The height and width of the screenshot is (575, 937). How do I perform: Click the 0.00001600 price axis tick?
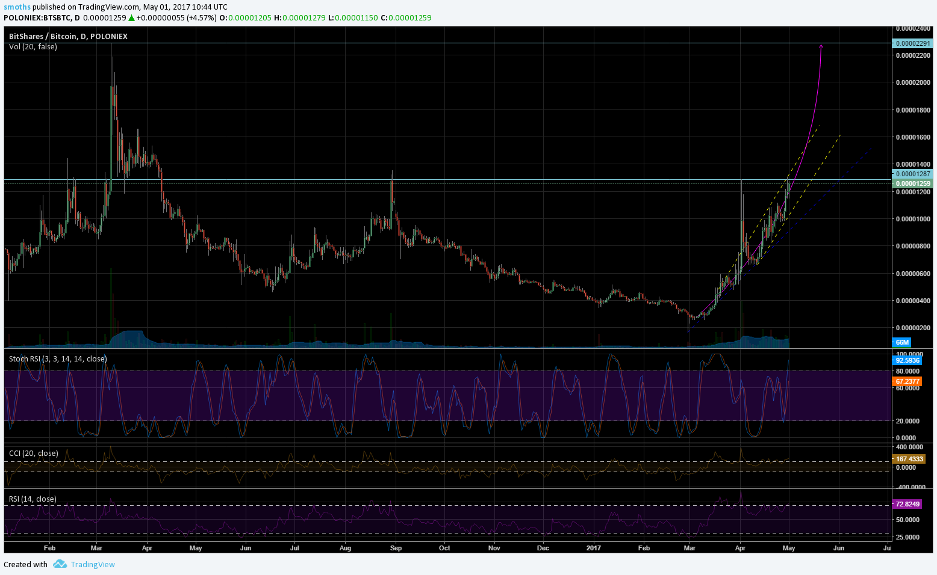(913, 137)
